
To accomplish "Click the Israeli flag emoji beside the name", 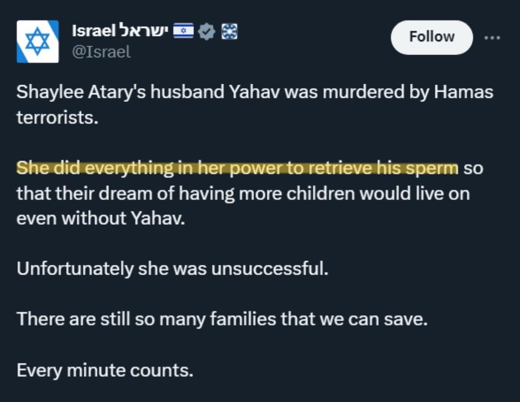I will (183, 31).
